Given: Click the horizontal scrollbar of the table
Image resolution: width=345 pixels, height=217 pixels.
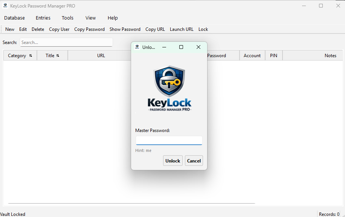Looking at the screenshot, I should tap(131, 203).
